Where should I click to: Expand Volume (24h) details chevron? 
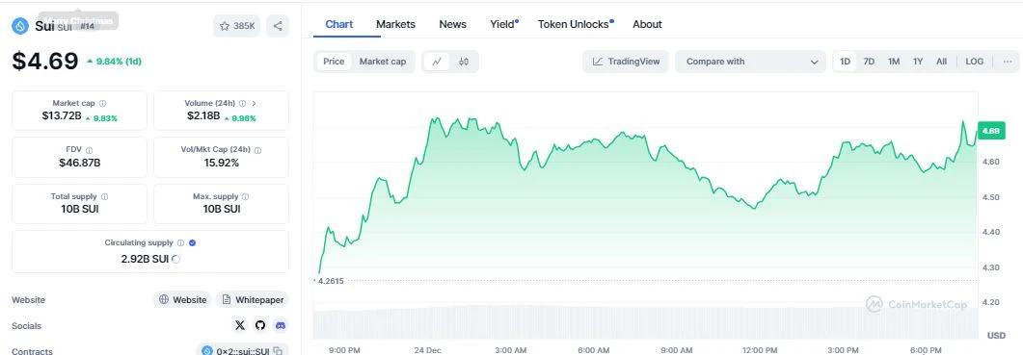254,103
